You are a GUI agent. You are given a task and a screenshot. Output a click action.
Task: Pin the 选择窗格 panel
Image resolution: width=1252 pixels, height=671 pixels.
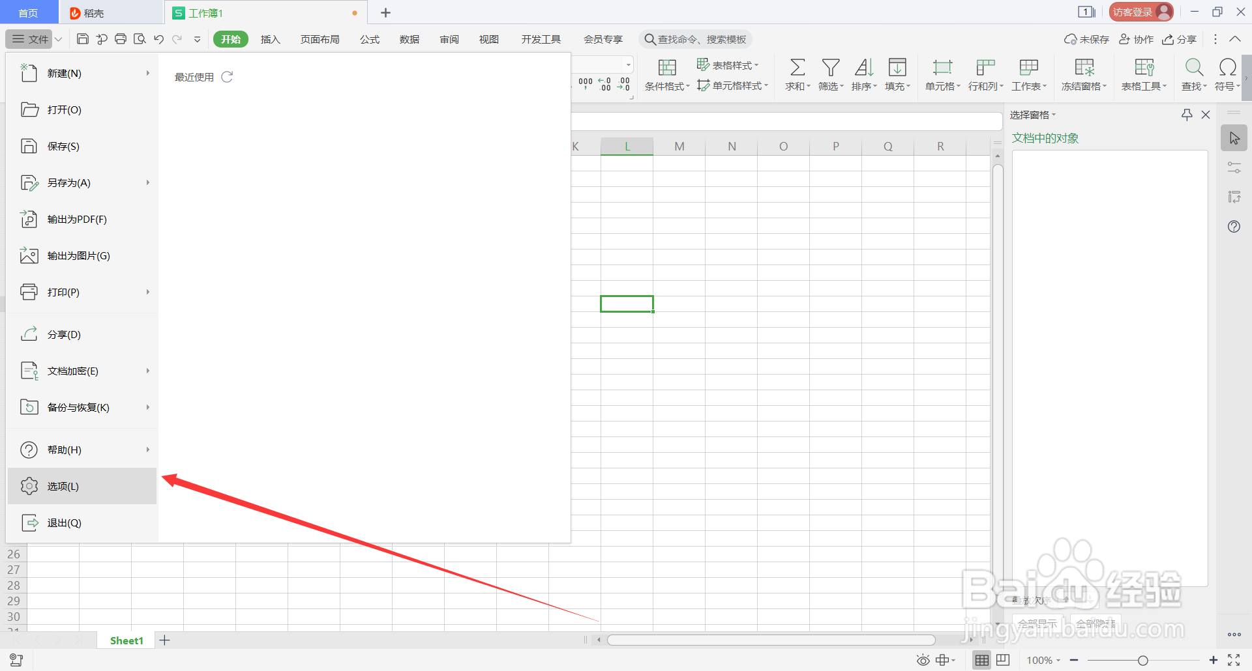(1186, 115)
